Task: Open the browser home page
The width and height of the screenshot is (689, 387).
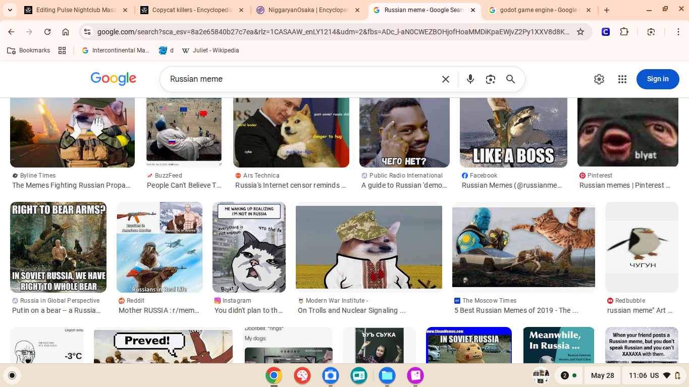Action: [66, 32]
